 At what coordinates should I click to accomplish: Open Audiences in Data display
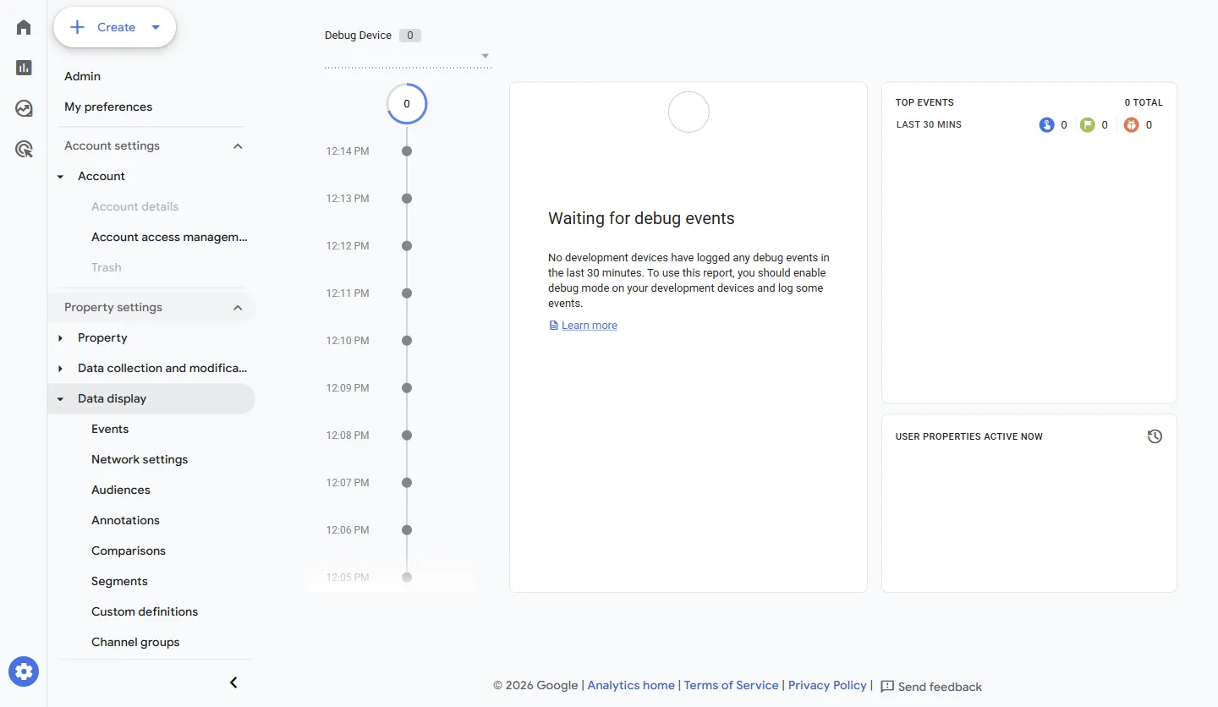point(121,490)
